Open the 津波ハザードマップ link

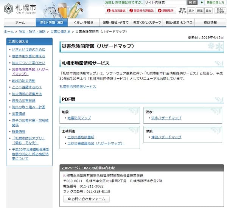coord(166,137)
